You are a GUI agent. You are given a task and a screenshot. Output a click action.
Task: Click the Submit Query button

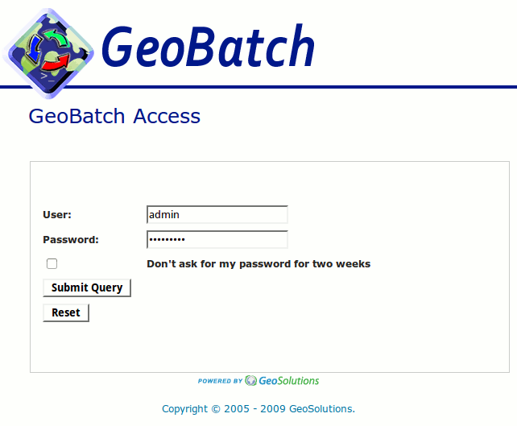(87, 287)
